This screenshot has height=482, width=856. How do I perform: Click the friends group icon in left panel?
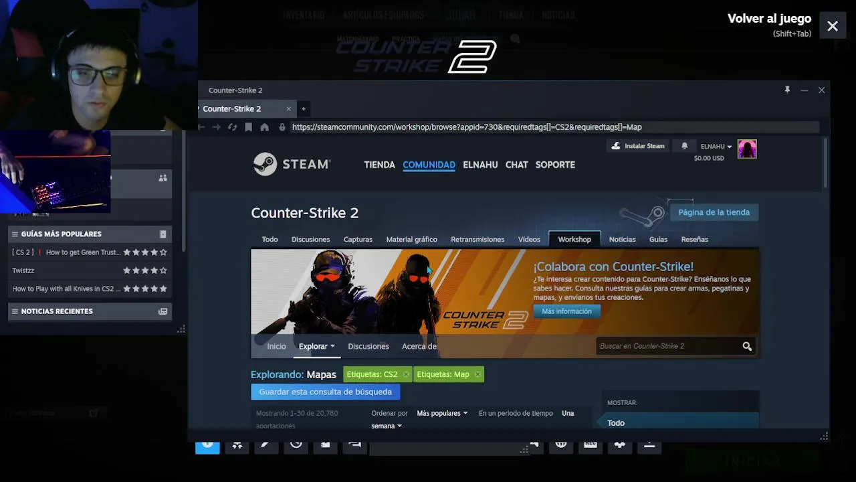(x=163, y=178)
